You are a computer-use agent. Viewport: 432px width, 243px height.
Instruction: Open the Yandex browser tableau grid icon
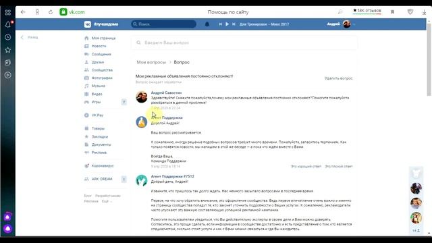7,12
